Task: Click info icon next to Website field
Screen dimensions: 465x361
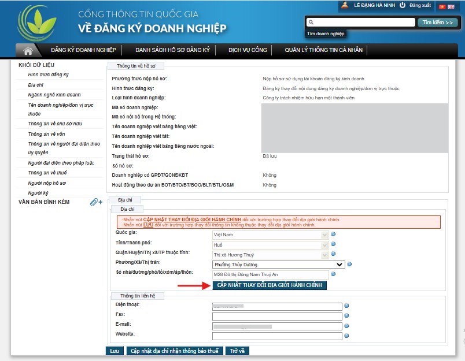Action: click(346, 336)
